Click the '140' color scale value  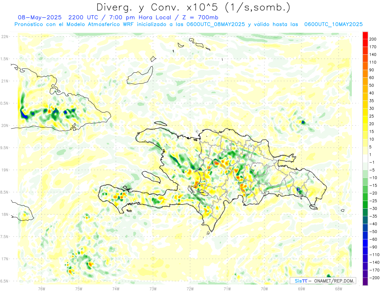(373, 55)
